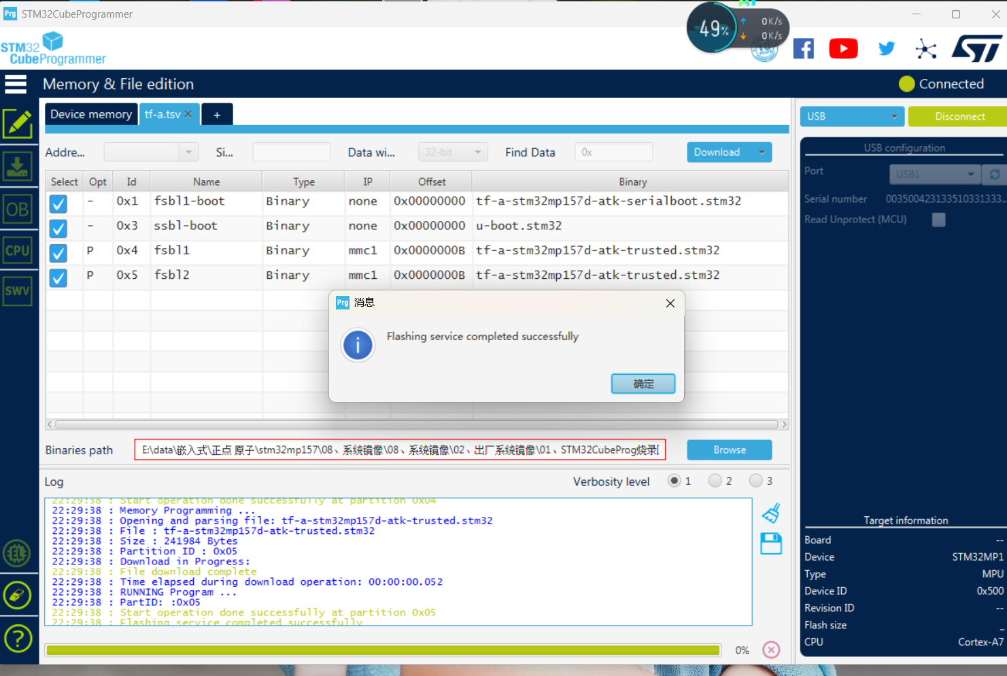Click the Download button
1007x676 pixels.
[717, 152]
